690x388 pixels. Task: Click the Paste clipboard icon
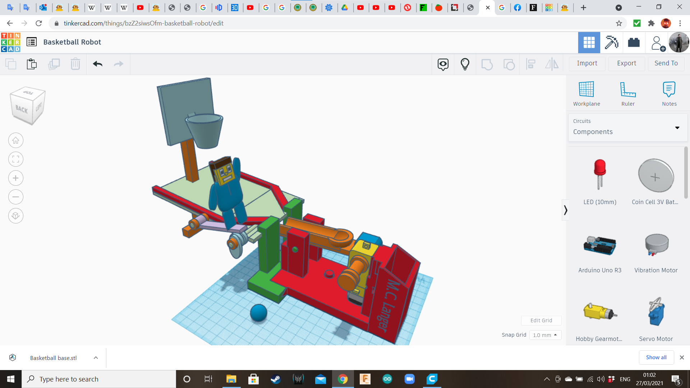(x=32, y=64)
